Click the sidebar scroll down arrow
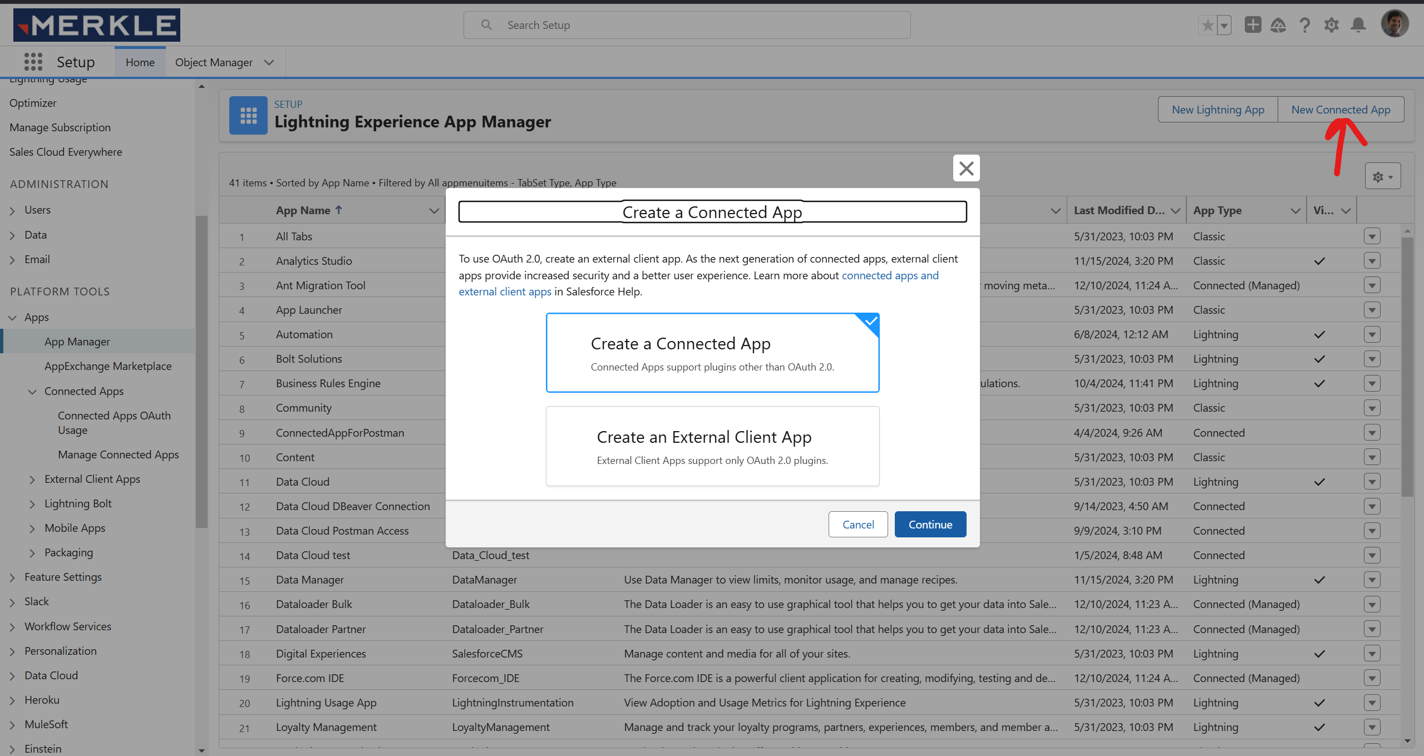The width and height of the screenshot is (1424, 756). tap(201, 750)
